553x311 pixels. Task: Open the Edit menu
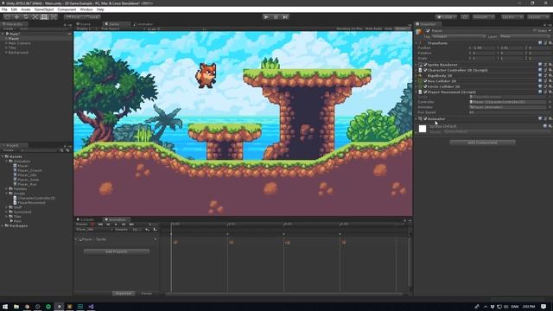(x=14, y=10)
